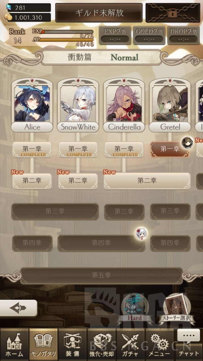Screen dimensions: 203x361
Task: Select the SnowWhite character portrait
Action: point(78,105)
